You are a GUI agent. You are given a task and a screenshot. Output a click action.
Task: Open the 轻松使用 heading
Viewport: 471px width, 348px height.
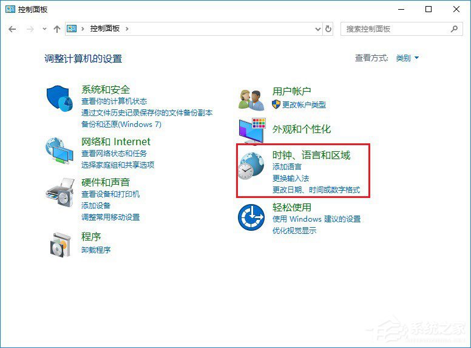coord(292,207)
